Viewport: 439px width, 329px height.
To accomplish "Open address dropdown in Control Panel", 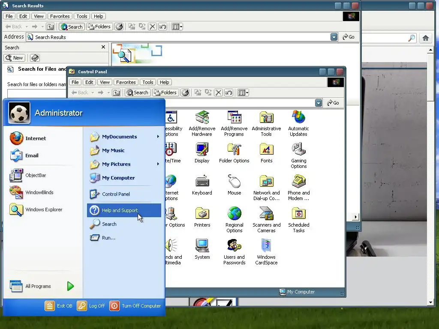I will point(319,103).
